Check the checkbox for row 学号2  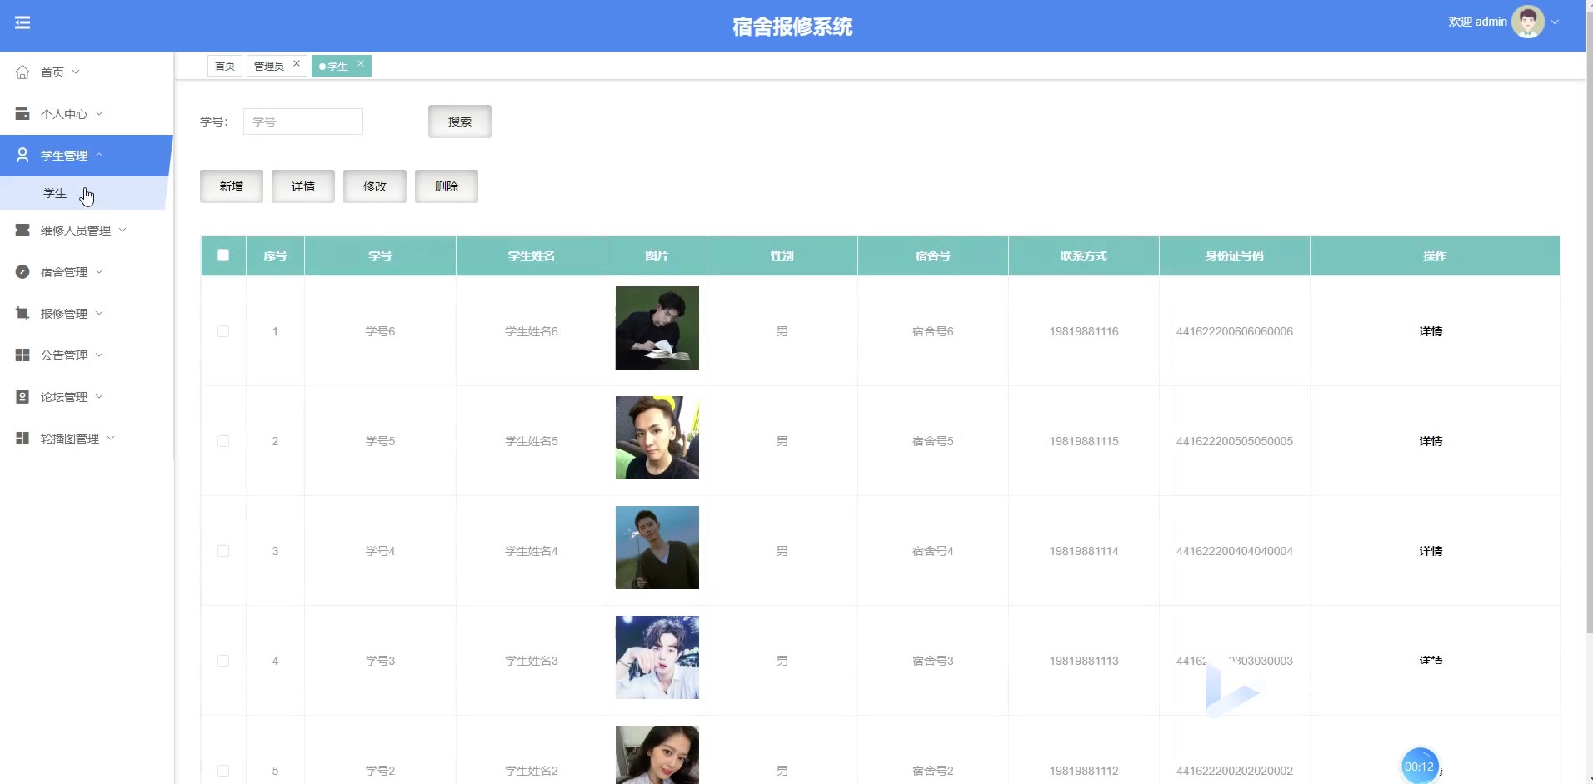(223, 771)
